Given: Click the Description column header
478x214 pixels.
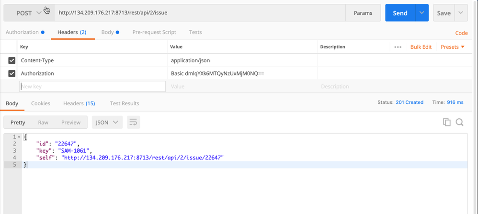Looking at the screenshot, I should point(332,47).
